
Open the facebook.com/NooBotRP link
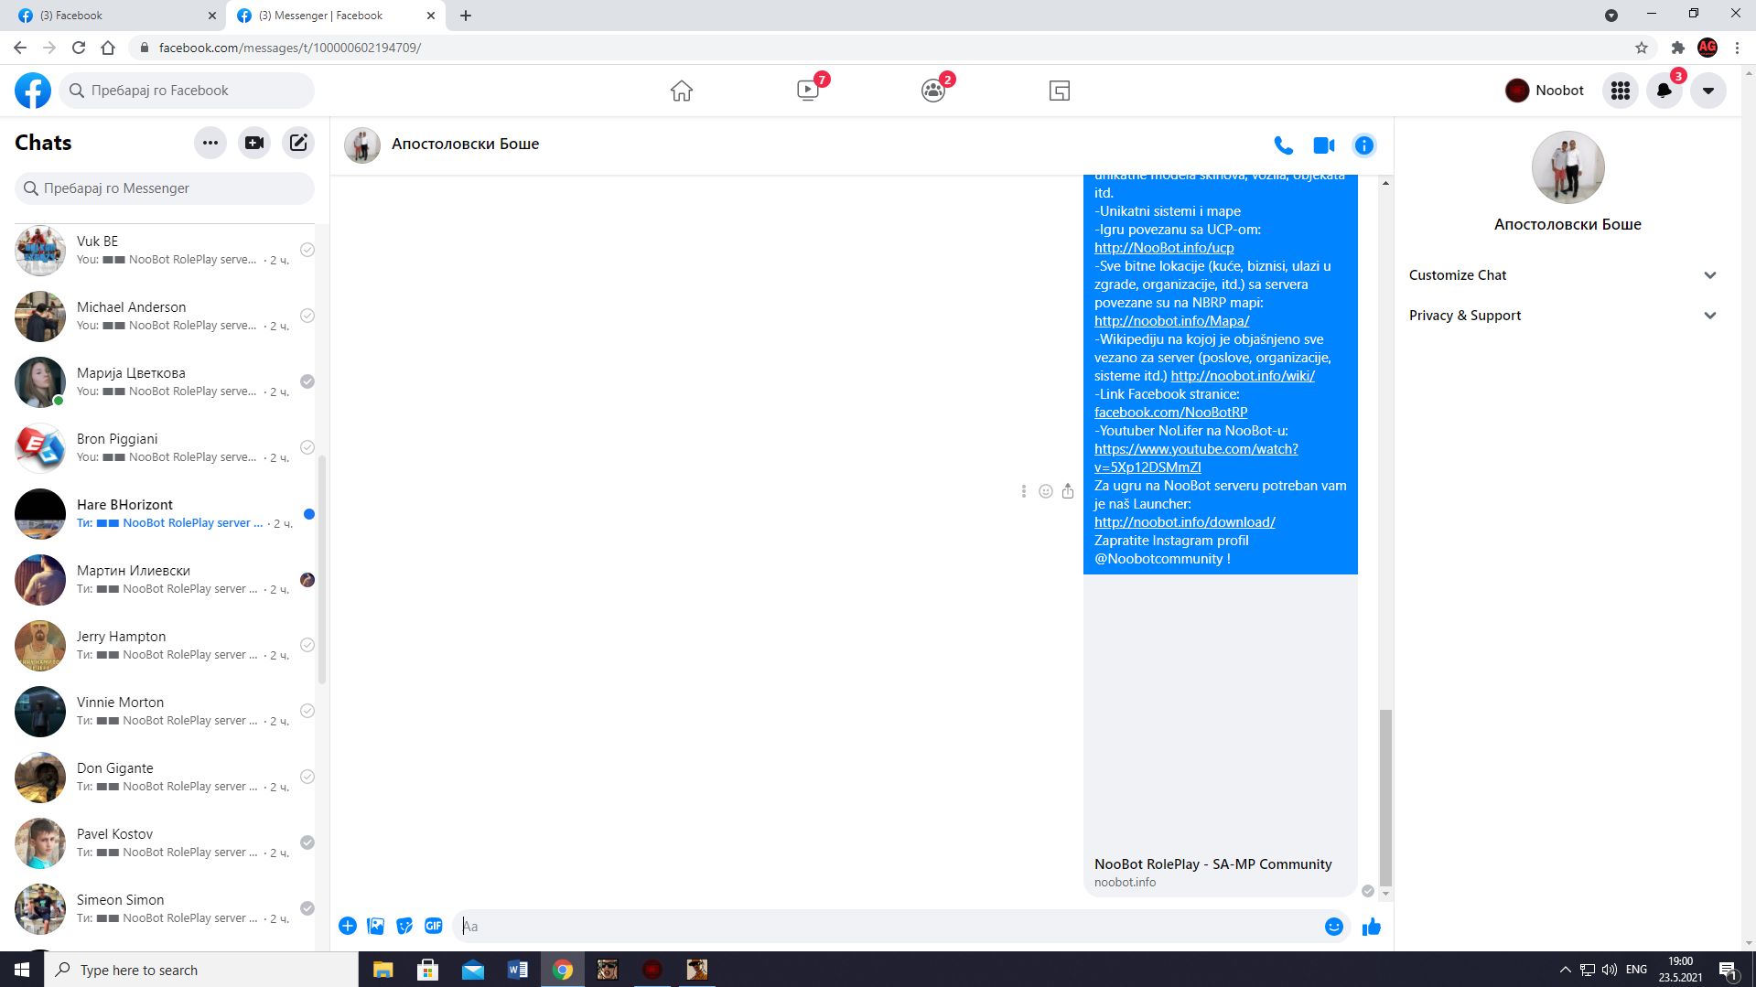[x=1170, y=413]
